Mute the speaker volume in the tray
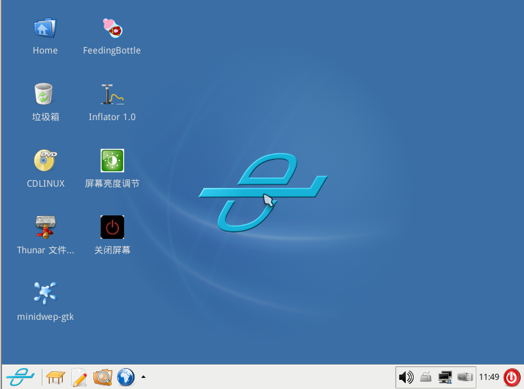524x389 pixels. point(406,377)
